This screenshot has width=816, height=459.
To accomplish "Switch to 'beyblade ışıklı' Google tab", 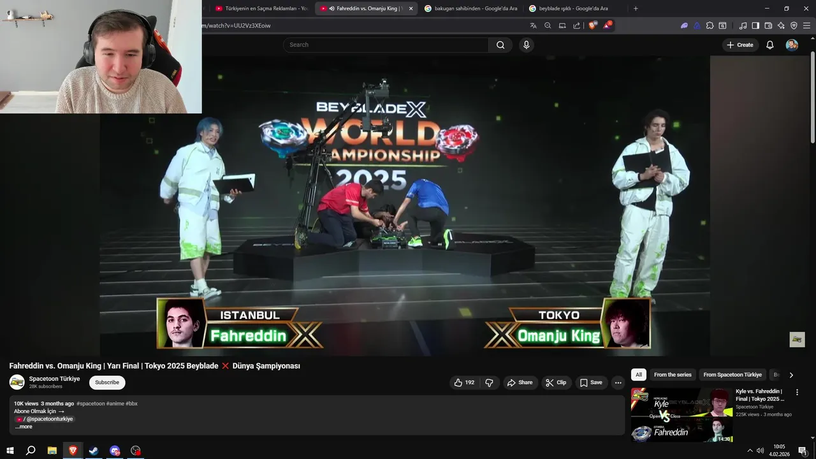I will coord(574,8).
